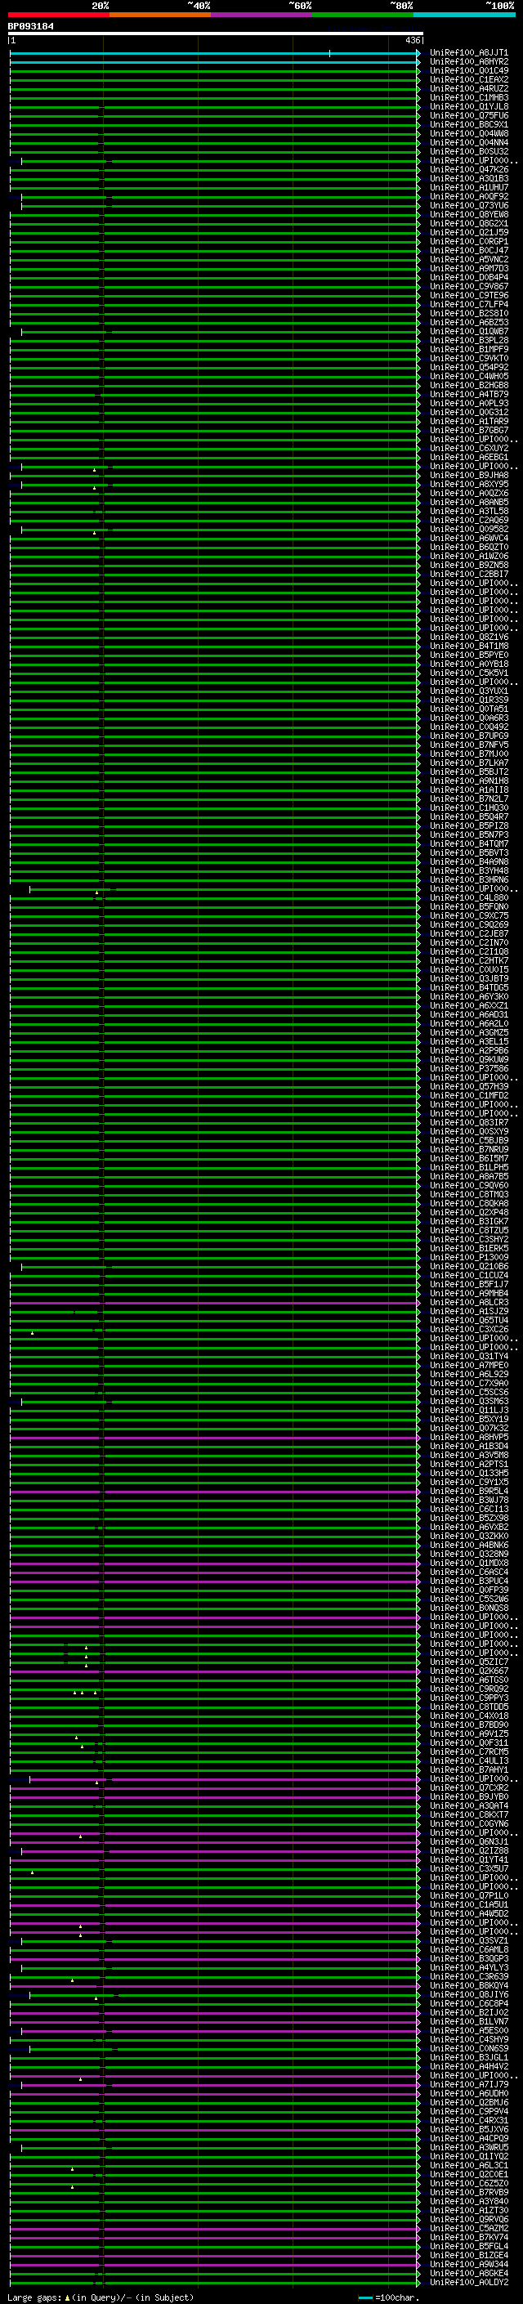Select the UniRef100_Q83IR7 label
The height and width of the screenshot is (2304, 523).
point(468,1123)
